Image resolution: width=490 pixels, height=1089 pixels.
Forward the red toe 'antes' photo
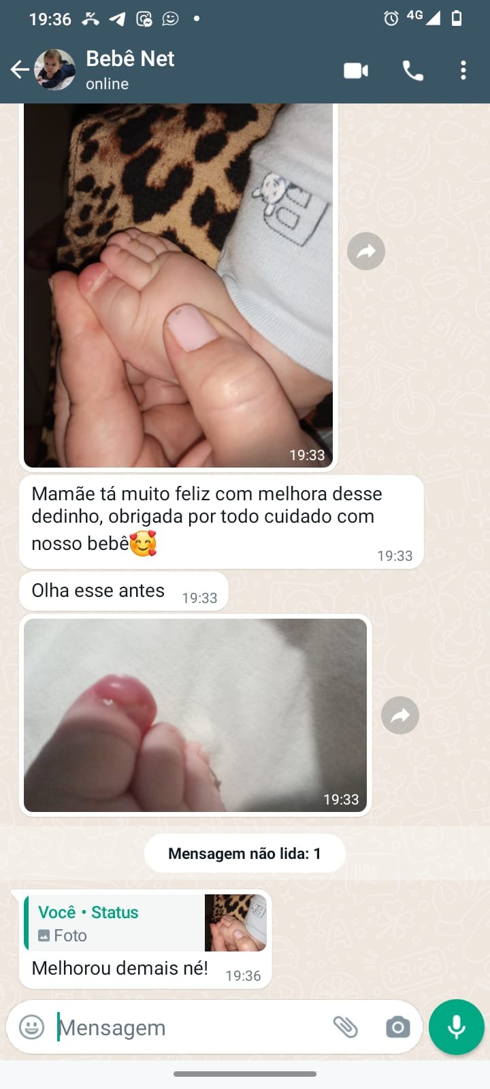tap(400, 715)
